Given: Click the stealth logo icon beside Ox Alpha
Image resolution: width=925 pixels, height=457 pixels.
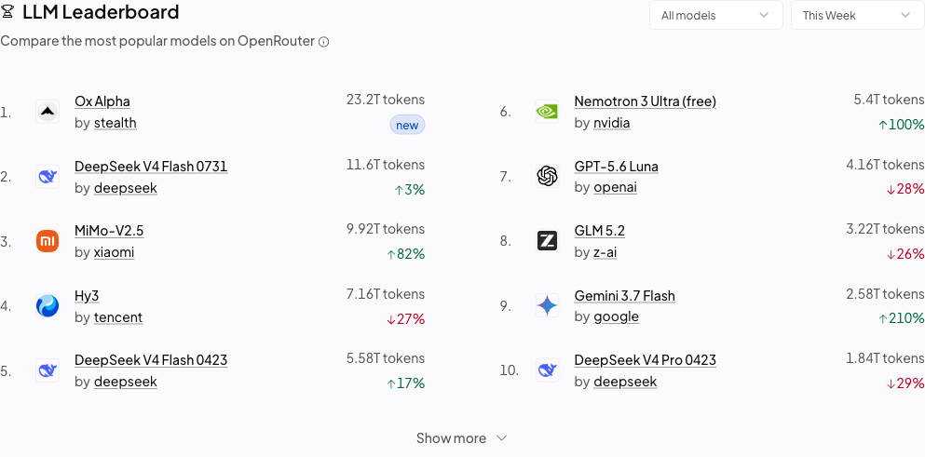Looking at the screenshot, I should pos(48,112).
